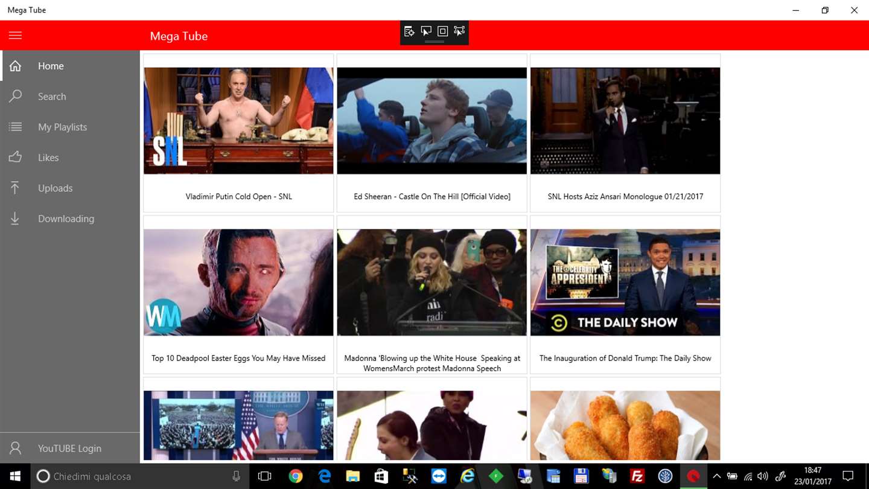
Task: Open Wi-Fi network tray icon
Action: [748, 476]
